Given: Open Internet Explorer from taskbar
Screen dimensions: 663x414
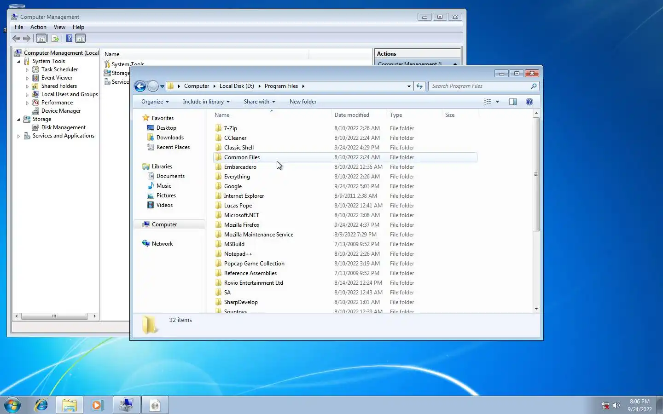Looking at the screenshot, I should [41, 405].
